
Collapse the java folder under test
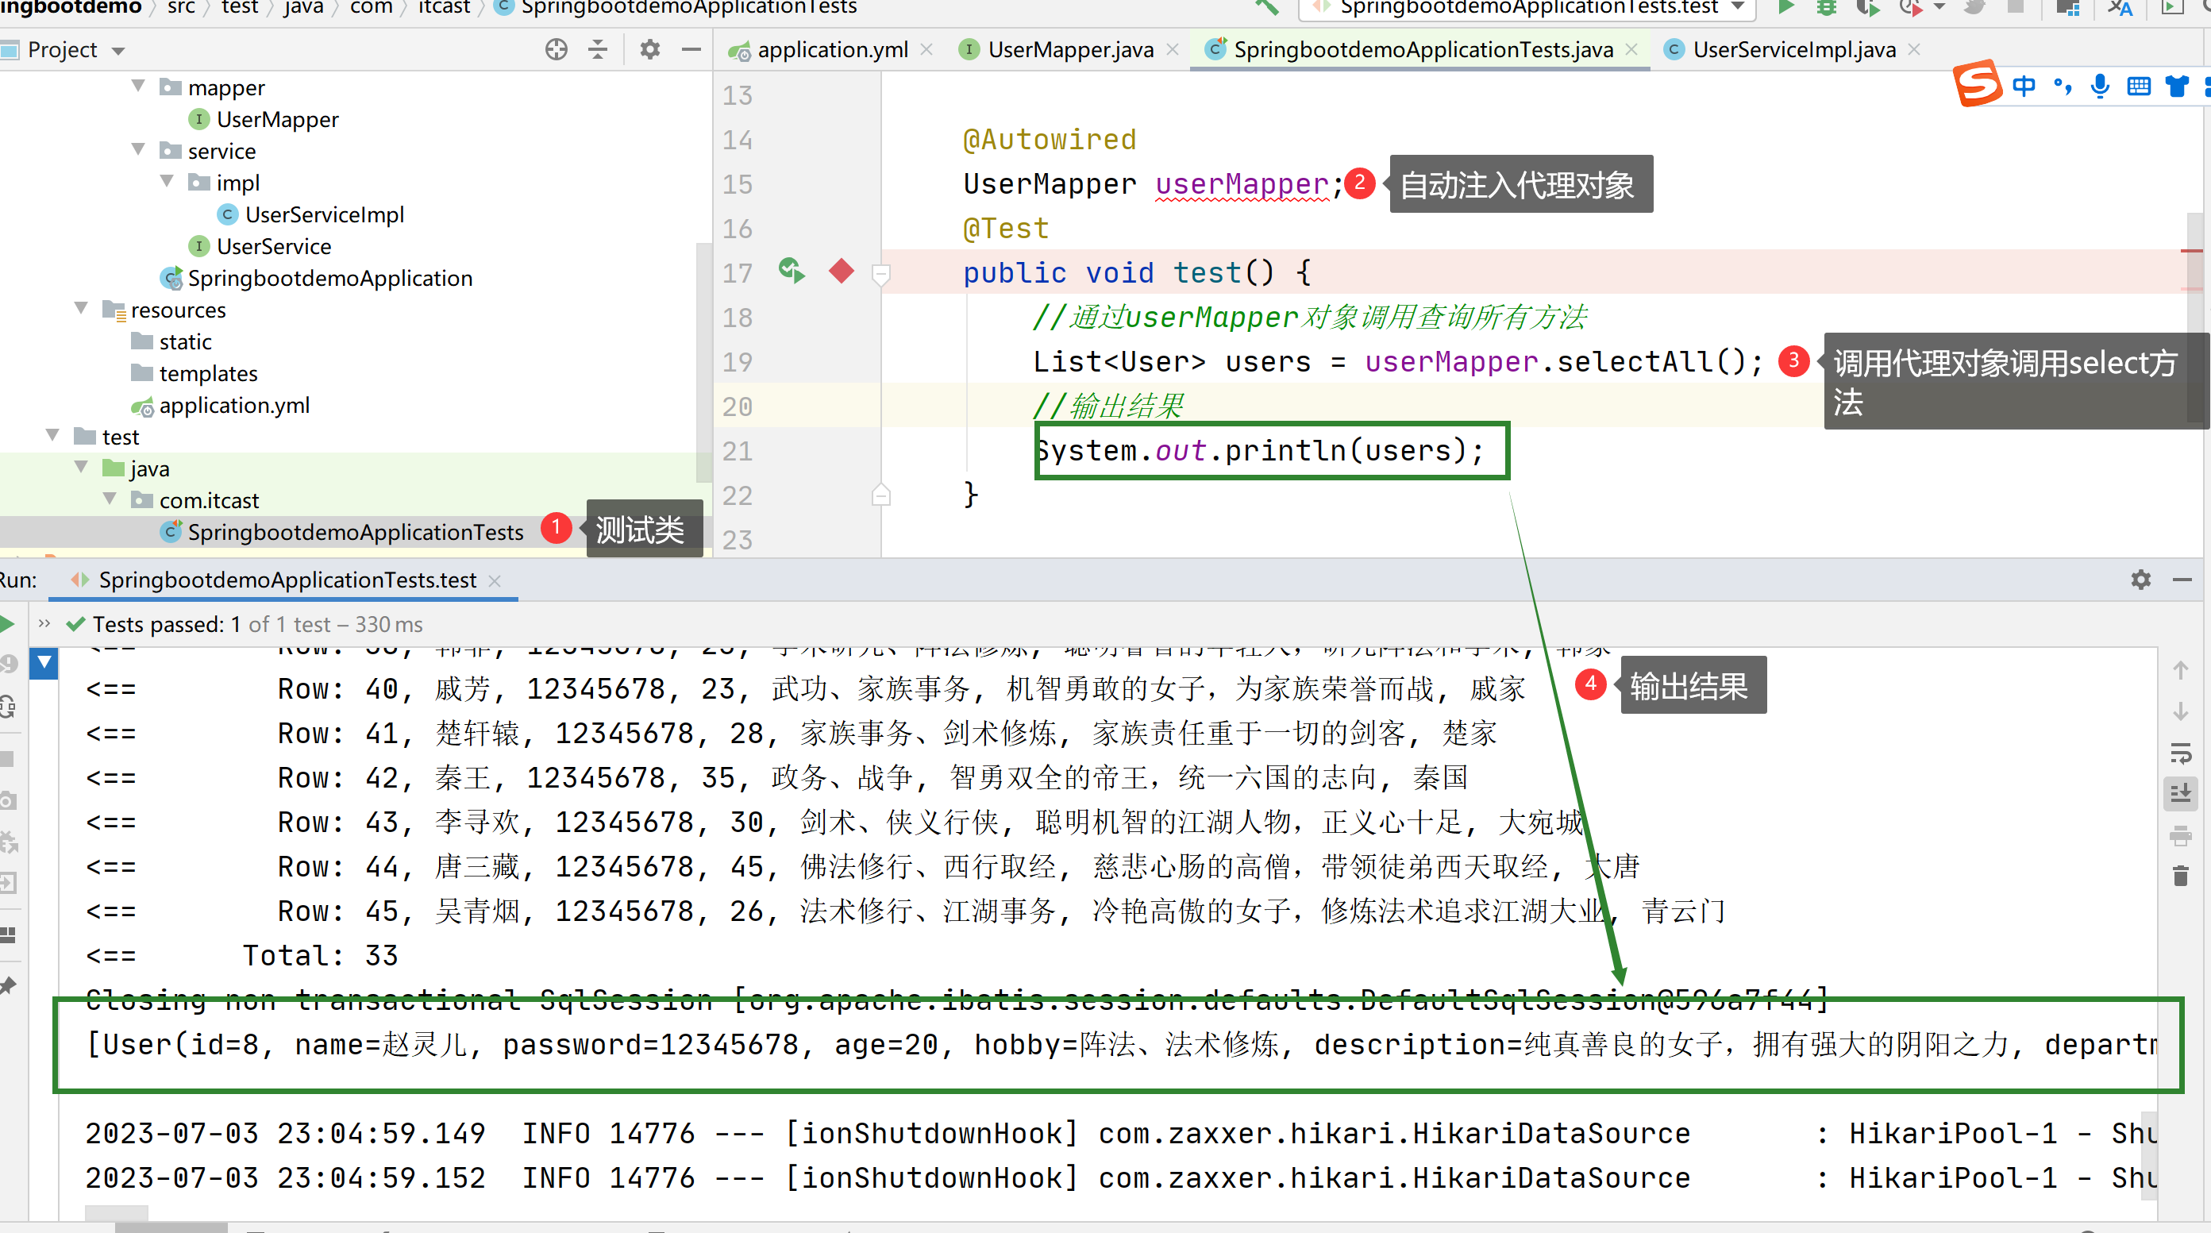point(82,468)
